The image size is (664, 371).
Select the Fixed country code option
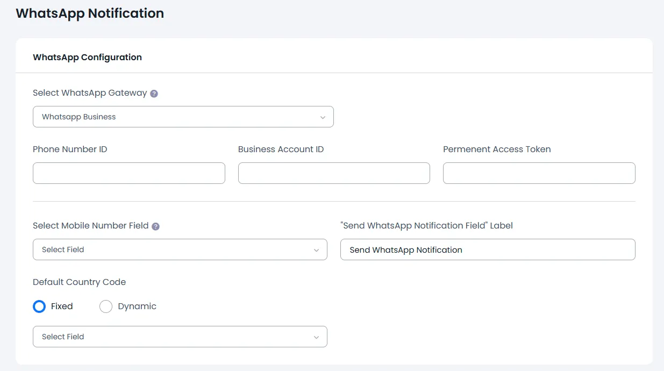tap(39, 306)
